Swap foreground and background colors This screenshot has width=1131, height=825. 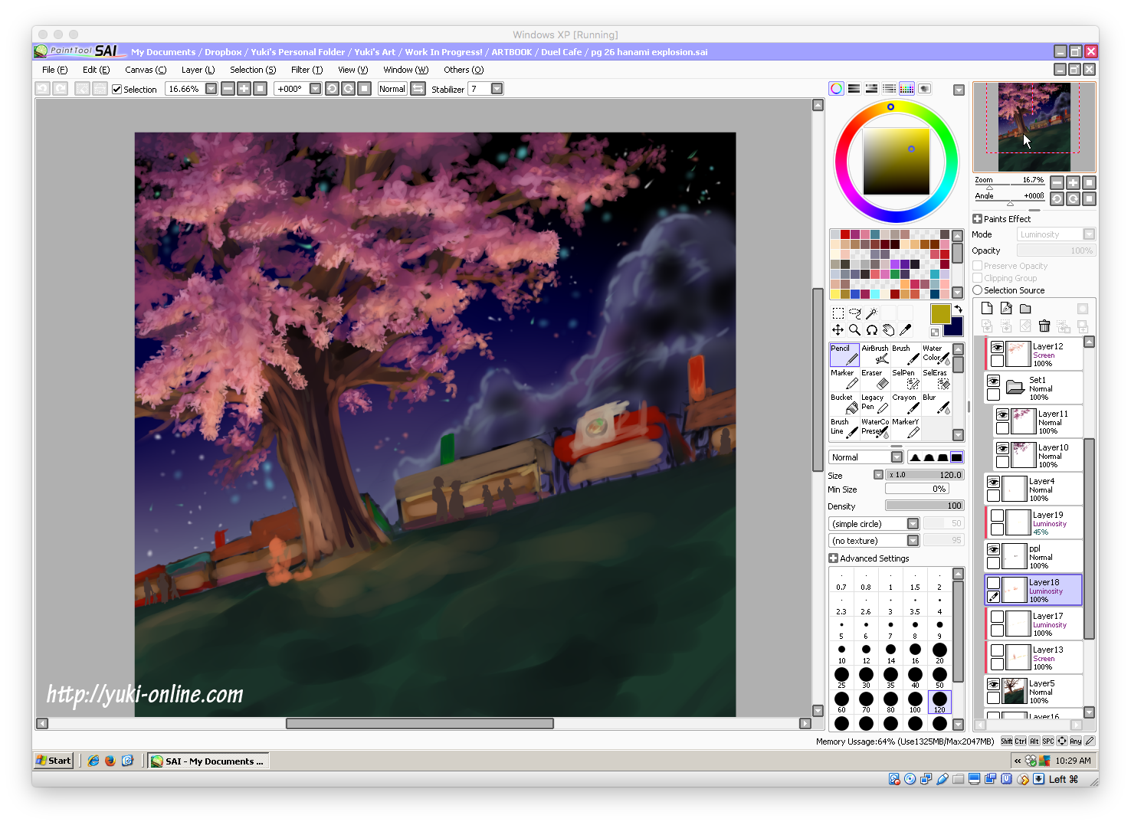[x=959, y=309]
